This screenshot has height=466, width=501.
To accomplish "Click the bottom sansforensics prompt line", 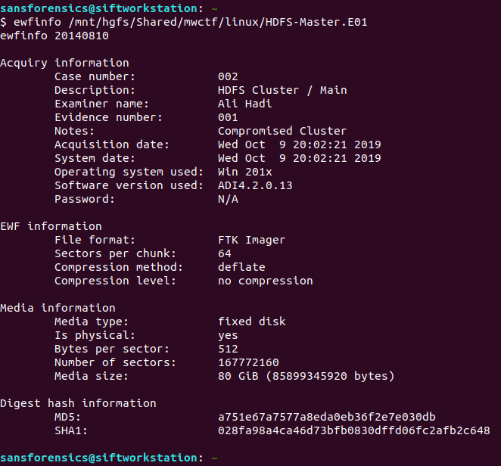I will 109,458.
